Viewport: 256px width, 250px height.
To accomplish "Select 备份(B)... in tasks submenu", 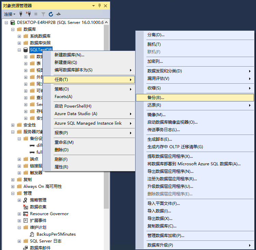I will coord(195,98).
